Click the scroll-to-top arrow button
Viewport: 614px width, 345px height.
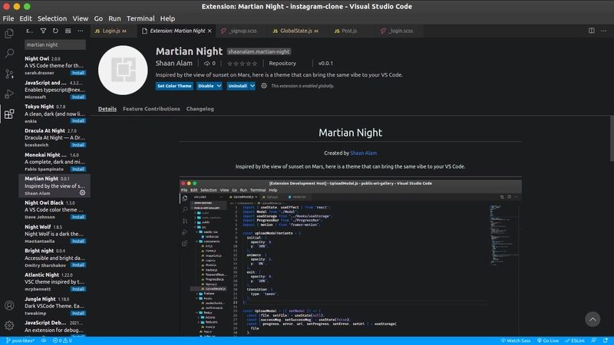593,319
